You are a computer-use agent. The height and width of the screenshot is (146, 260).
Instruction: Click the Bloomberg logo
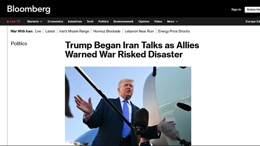(29, 9)
